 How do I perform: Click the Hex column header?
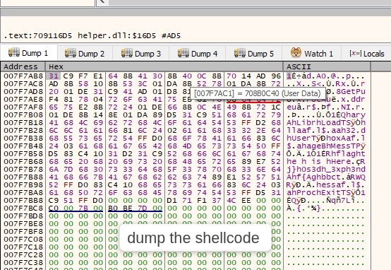click(x=164, y=66)
